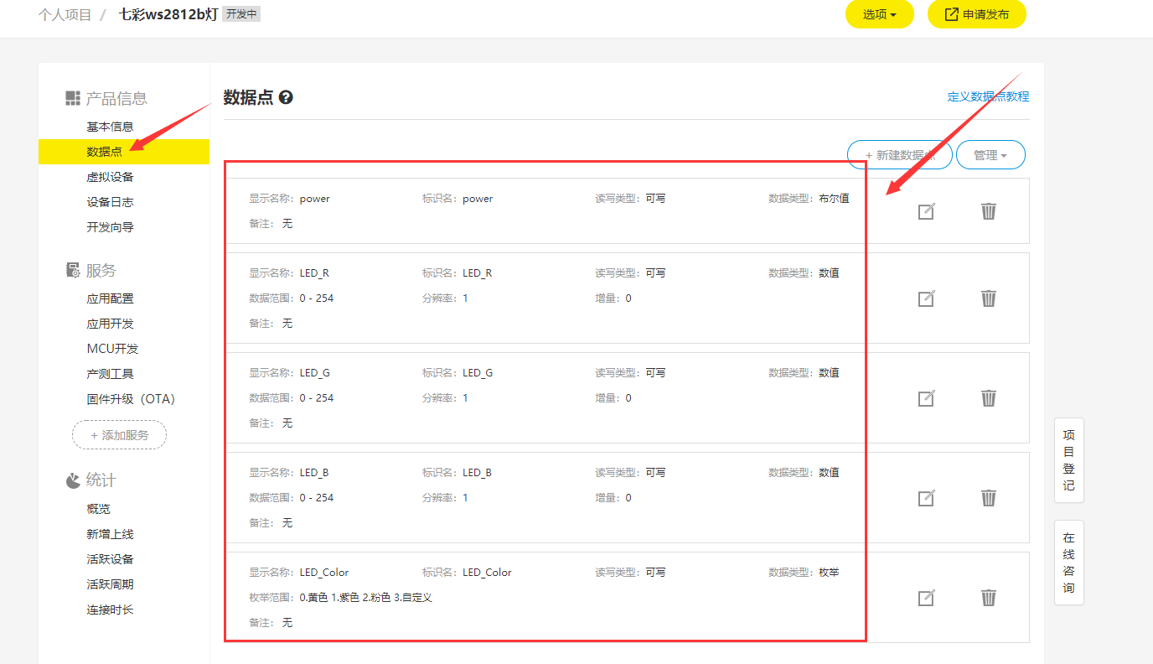Open the 管理 dropdown

pos(990,155)
